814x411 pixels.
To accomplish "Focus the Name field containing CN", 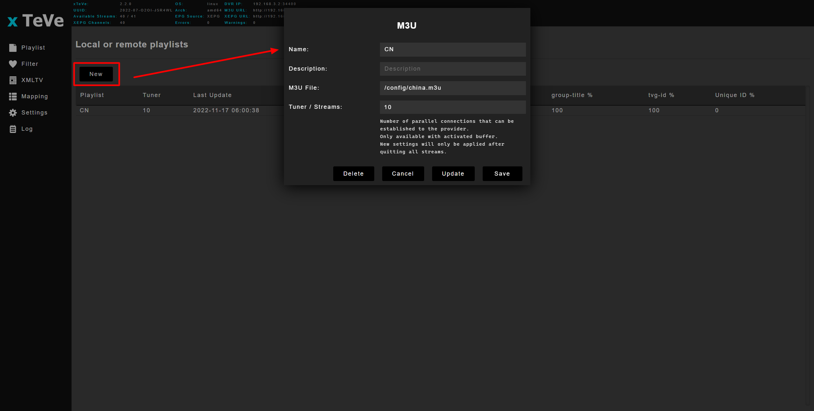I will coord(452,50).
